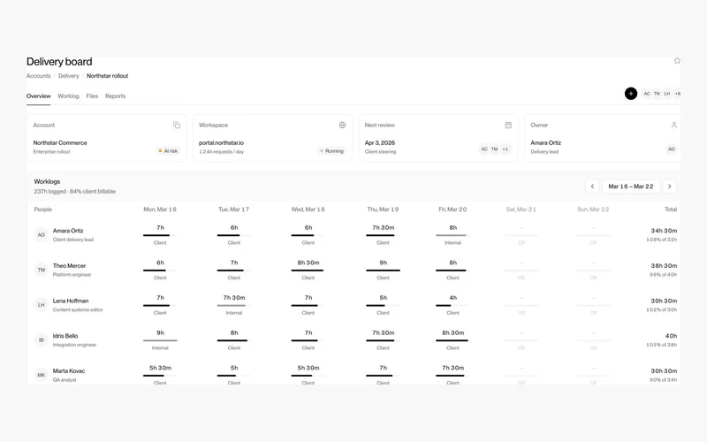This screenshot has width=707, height=442.
Task: Click Marta Kovac's Monday 5h 30m entry
Action: [160, 375]
